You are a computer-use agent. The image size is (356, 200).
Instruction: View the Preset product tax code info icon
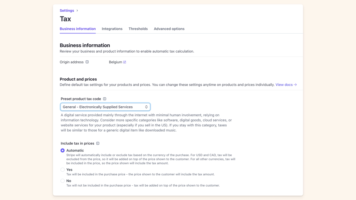click(x=105, y=99)
